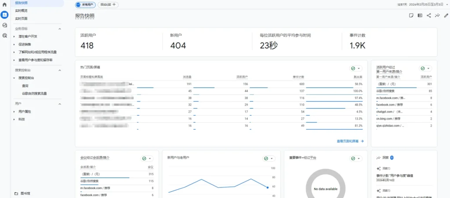Click green check status icon of 热门页面/屏幕 card
The image size is (450, 198).
click(353, 69)
